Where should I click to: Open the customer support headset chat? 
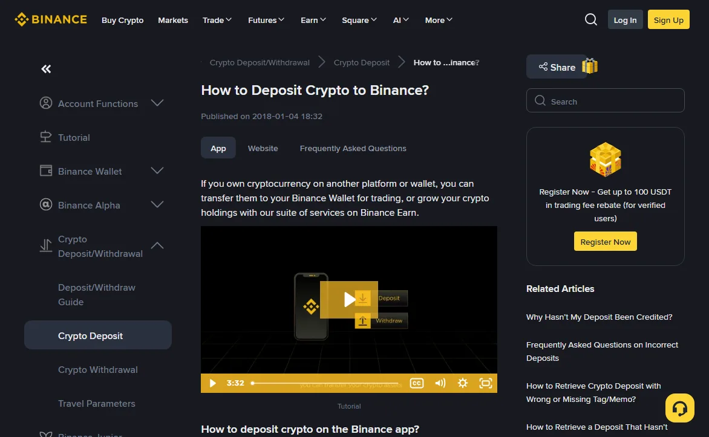[679, 408]
